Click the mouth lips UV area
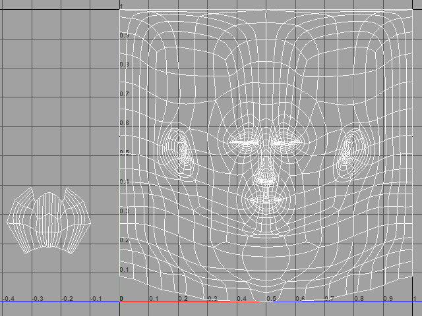Image resolution: width=422 pixels, height=316 pixels. pyautogui.click(x=265, y=197)
